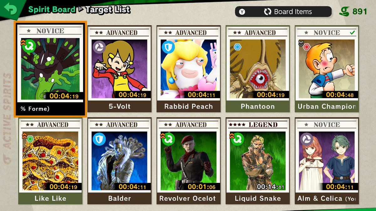
Task: Click the purple Neutral type icon on 5-Volt
Action: [x=99, y=47]
